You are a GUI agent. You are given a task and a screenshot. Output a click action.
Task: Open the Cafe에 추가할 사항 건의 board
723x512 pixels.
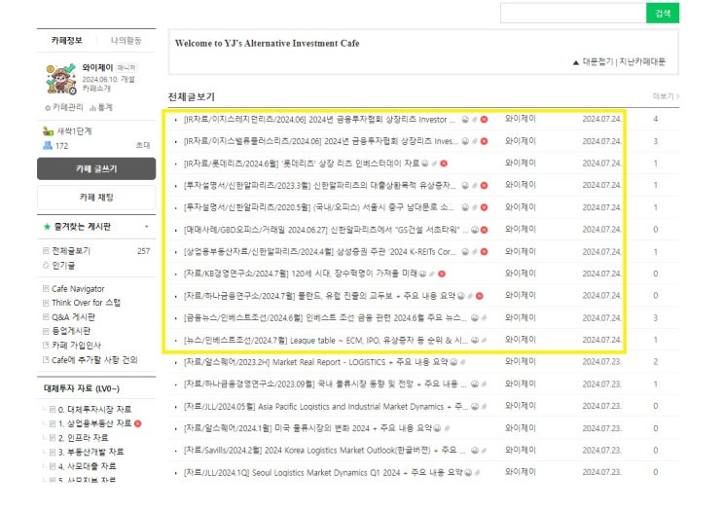94,360
